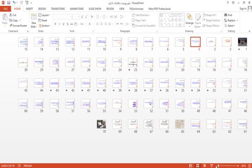Undo the last action
This screenshot has height=168, width=252.
[x=14, y=3]
